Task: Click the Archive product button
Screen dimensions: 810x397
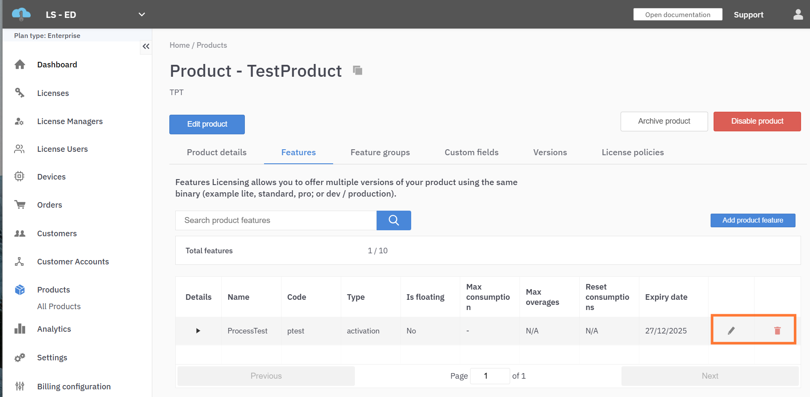Action: coord(664,122)
